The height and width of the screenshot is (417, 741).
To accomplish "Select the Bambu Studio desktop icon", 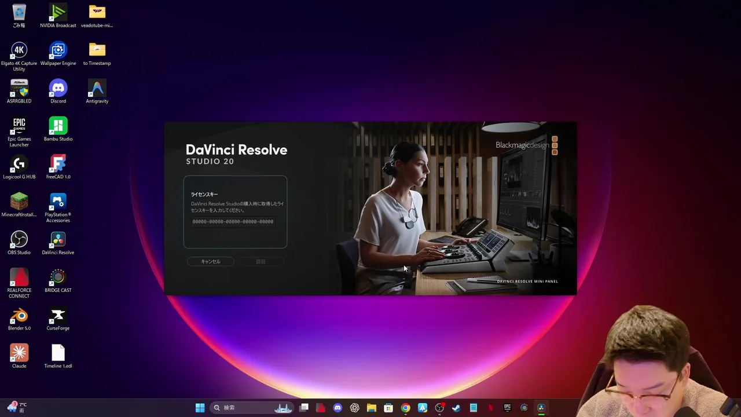I will point(58,130).
